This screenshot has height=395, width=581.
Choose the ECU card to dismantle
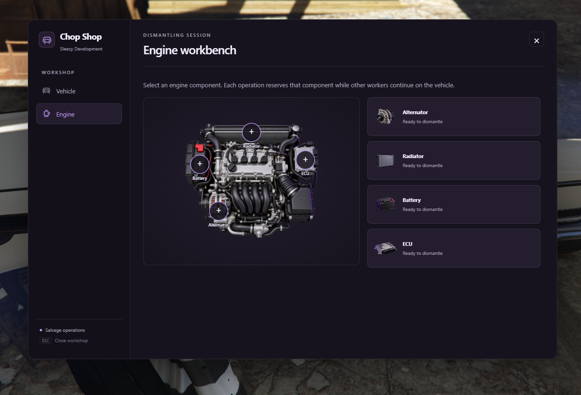pyautogui.click(x=454, y=248)
